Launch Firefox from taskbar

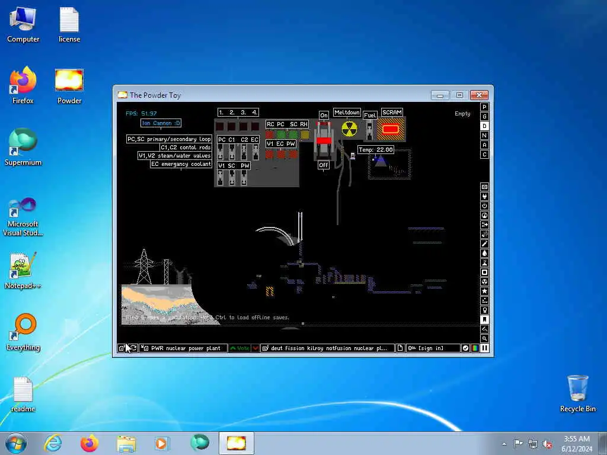click(90, 443)
